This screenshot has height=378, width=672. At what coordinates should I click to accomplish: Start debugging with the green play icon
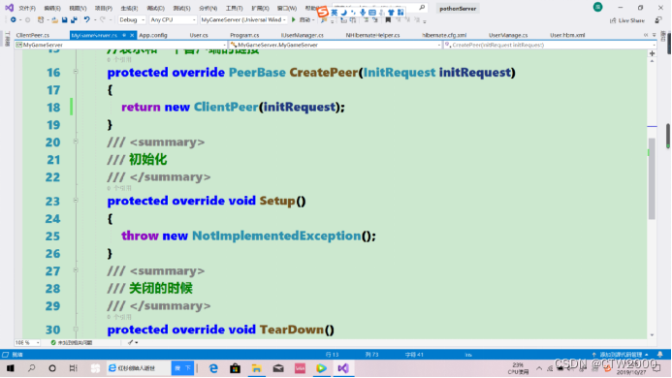pos(294,19)
